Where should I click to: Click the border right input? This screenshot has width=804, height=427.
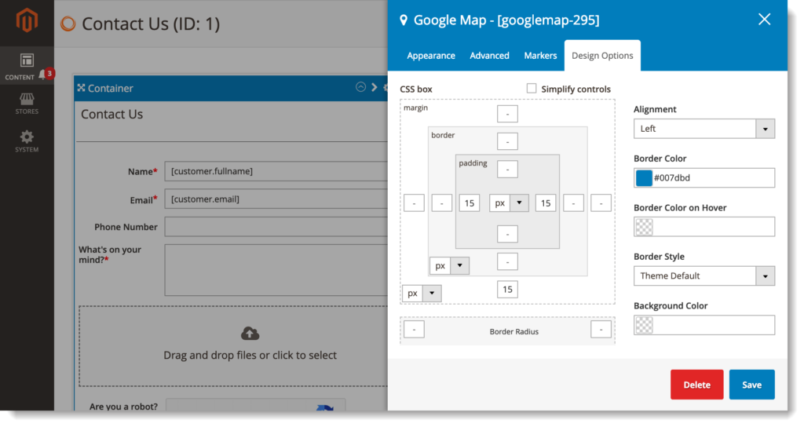(x=573, y=203)
